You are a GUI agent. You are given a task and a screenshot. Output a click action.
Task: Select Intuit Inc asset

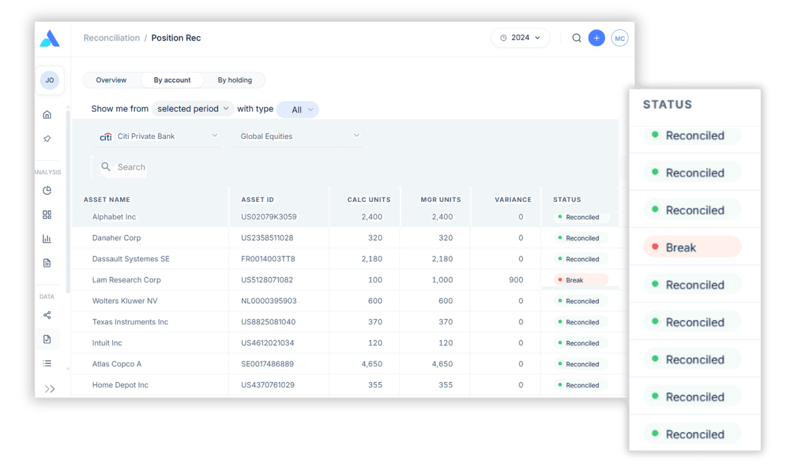(x=107, y=343)
